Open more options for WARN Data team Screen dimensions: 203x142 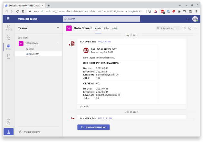click(58, 43)
